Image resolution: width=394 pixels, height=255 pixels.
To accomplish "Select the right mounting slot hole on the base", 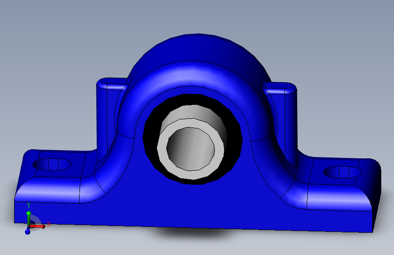I will coord(343,172).
